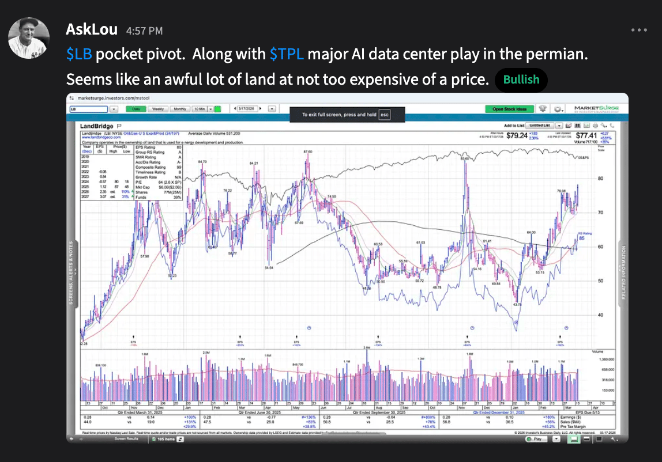Click the MarketSurge logo

coord(596,109)
